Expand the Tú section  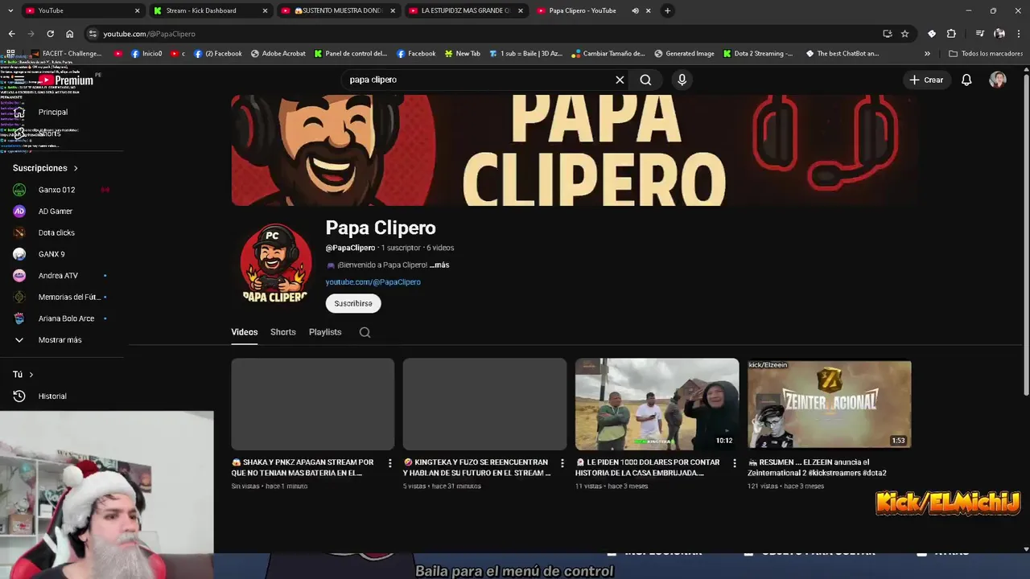[23, 375]
